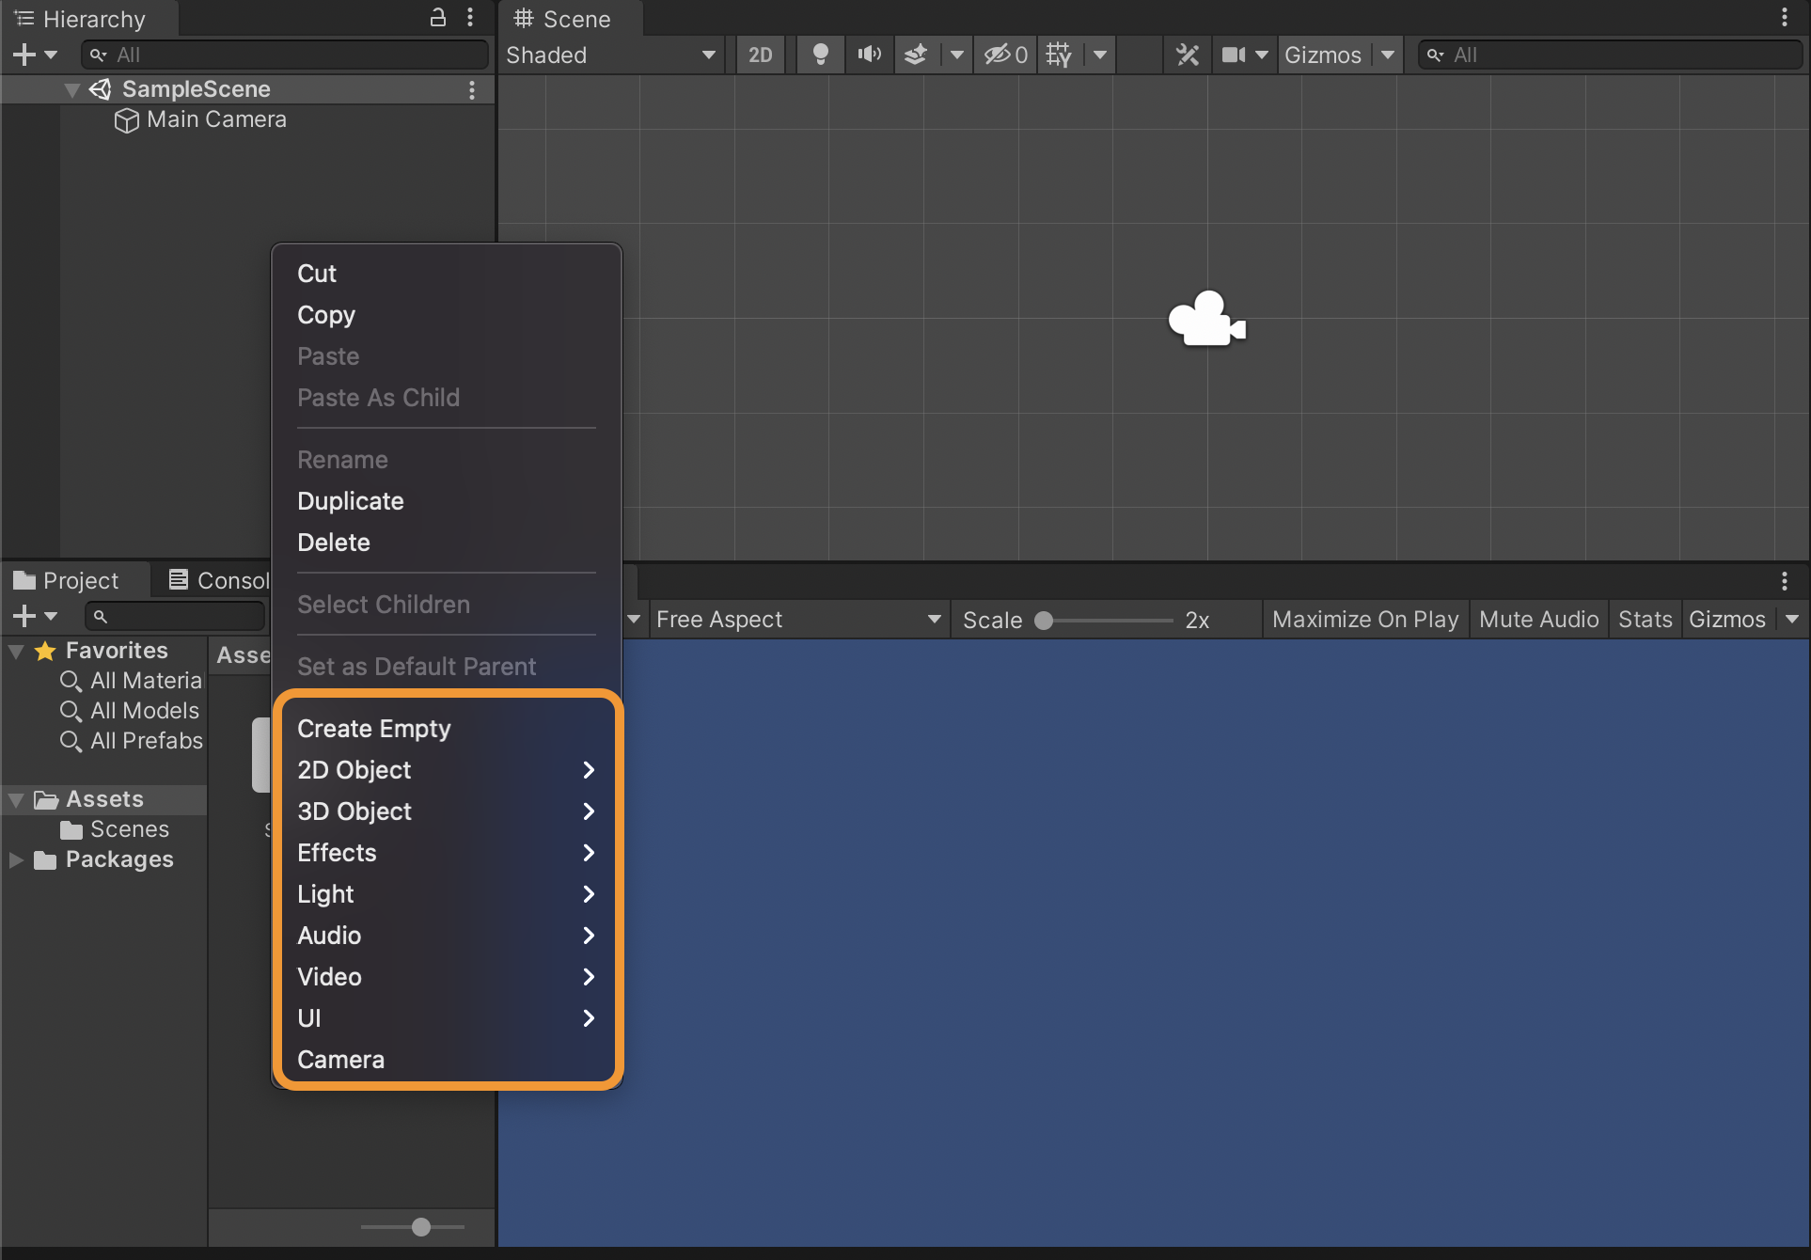This screenshot has width=1811, height=1260.
Task: Select the Free Aspect dropdown
Action: (795, 619)
